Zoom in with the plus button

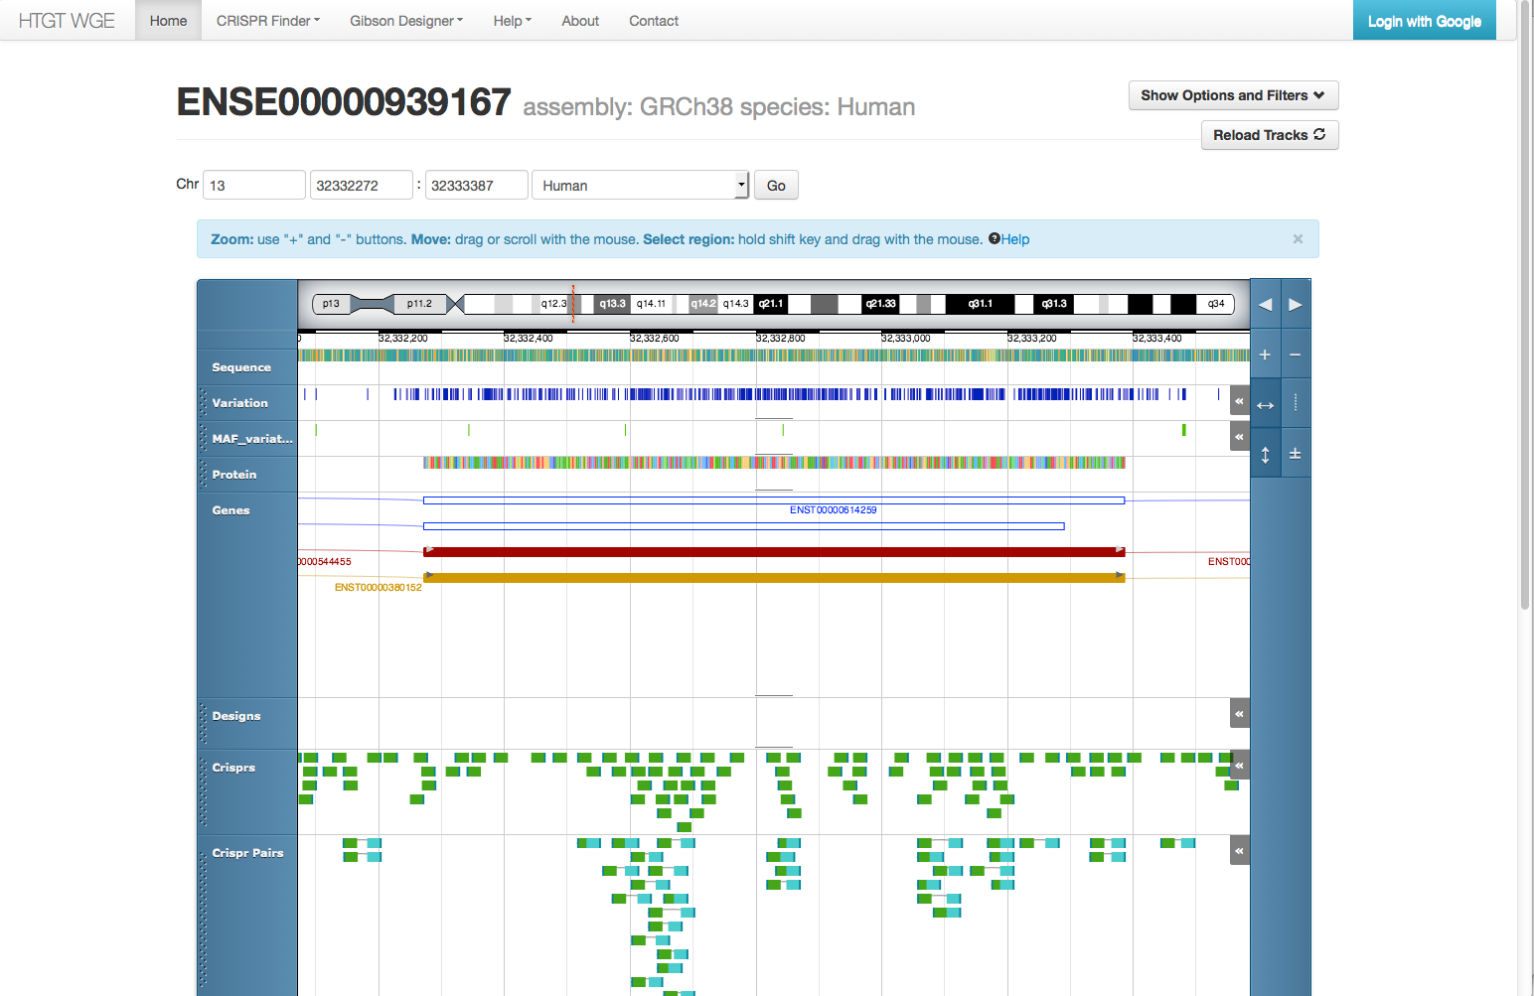pyautogui.click(x=1265, y=355)
